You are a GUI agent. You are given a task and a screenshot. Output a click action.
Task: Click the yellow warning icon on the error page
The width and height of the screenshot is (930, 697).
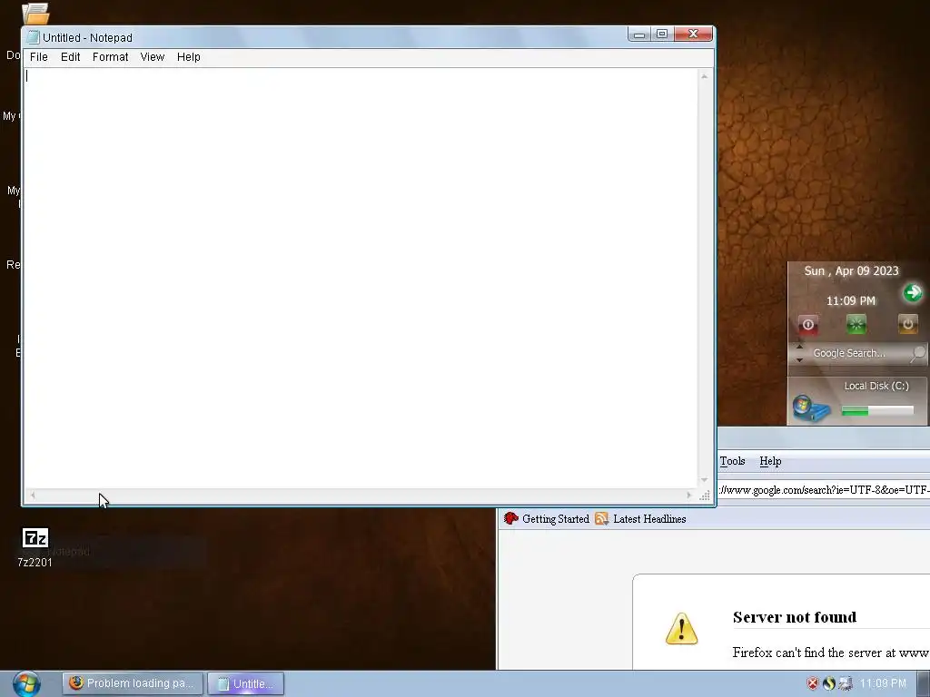[681, 629]
